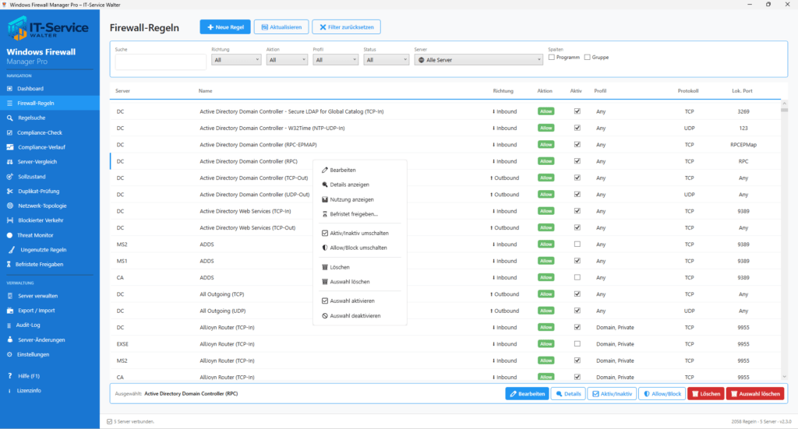The image size is (798, 429).
Task: Toggle Aktiv checkbox for CA ADDS rule
Action: pos(577,277)
